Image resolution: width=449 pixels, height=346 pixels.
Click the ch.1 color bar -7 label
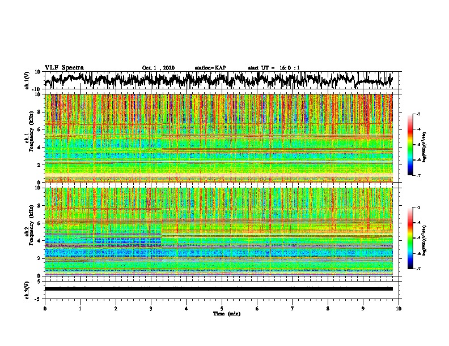[x=418, y=175]
